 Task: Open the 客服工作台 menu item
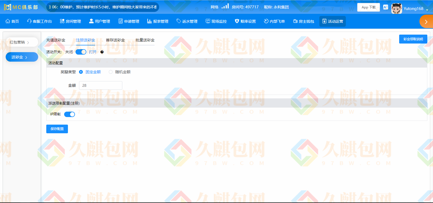[x=40, y=21]
